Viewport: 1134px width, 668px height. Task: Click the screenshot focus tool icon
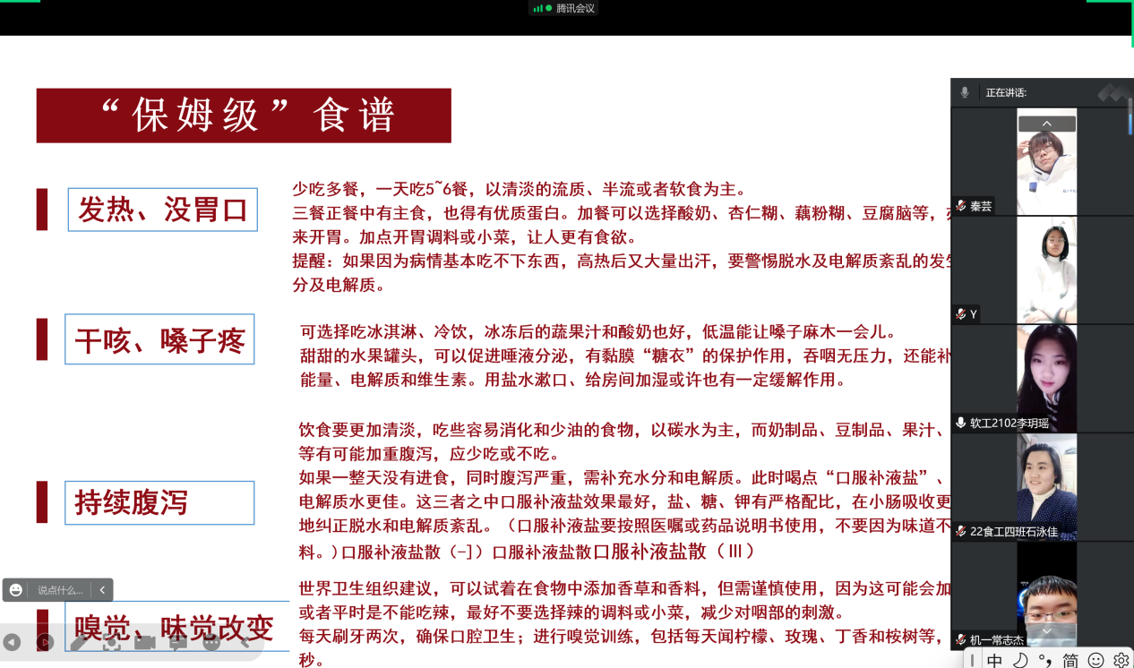(111, 642)
